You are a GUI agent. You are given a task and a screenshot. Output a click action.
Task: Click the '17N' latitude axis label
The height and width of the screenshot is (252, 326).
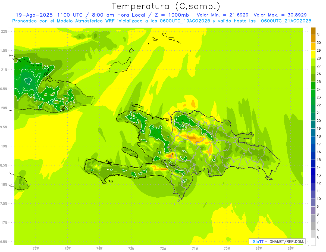4,223
